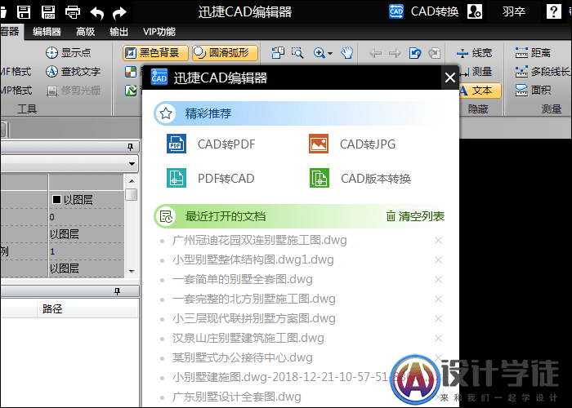
Task: Click the Redo arrow icon
Action: click(119, 13)
